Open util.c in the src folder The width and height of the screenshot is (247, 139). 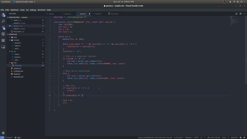pos(26,60)
